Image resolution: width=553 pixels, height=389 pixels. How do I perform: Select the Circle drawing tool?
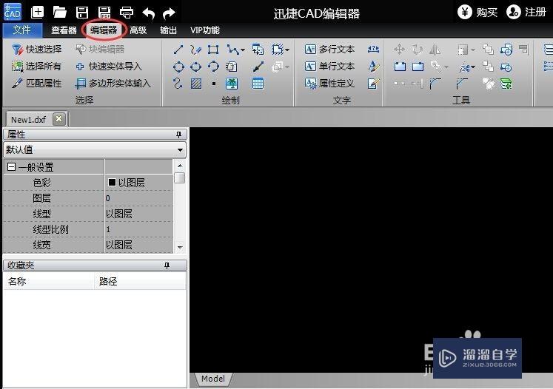tap(178, 67)
